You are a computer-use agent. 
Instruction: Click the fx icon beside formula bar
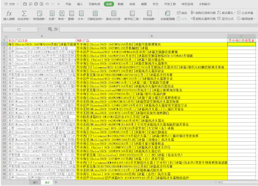[56, 29]
